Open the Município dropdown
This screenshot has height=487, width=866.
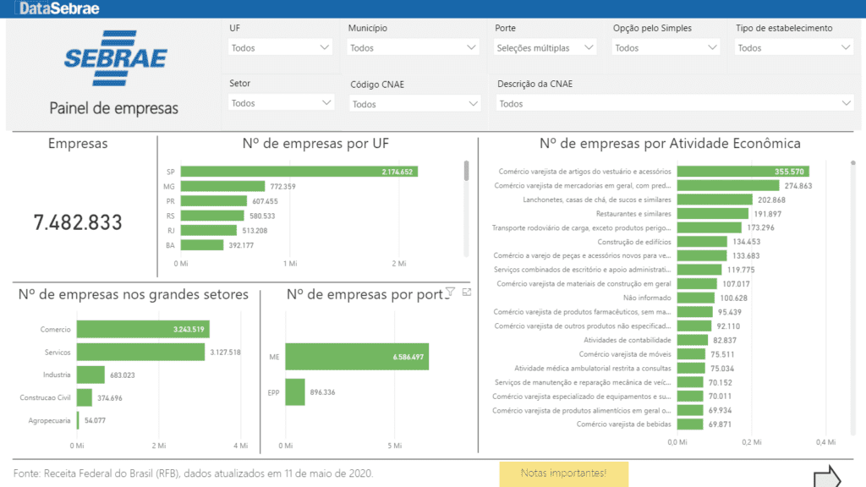[414, 48]
